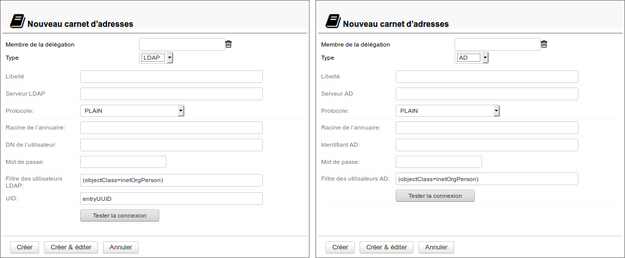The height and width of the screenshot is (258, 625).
Task: Click Mot de passe field in AD form
Action: 438,162
